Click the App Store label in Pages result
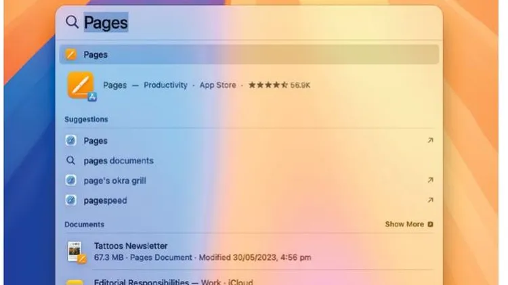Viewport: 508px width, 285px height. [x=217, y=85]
